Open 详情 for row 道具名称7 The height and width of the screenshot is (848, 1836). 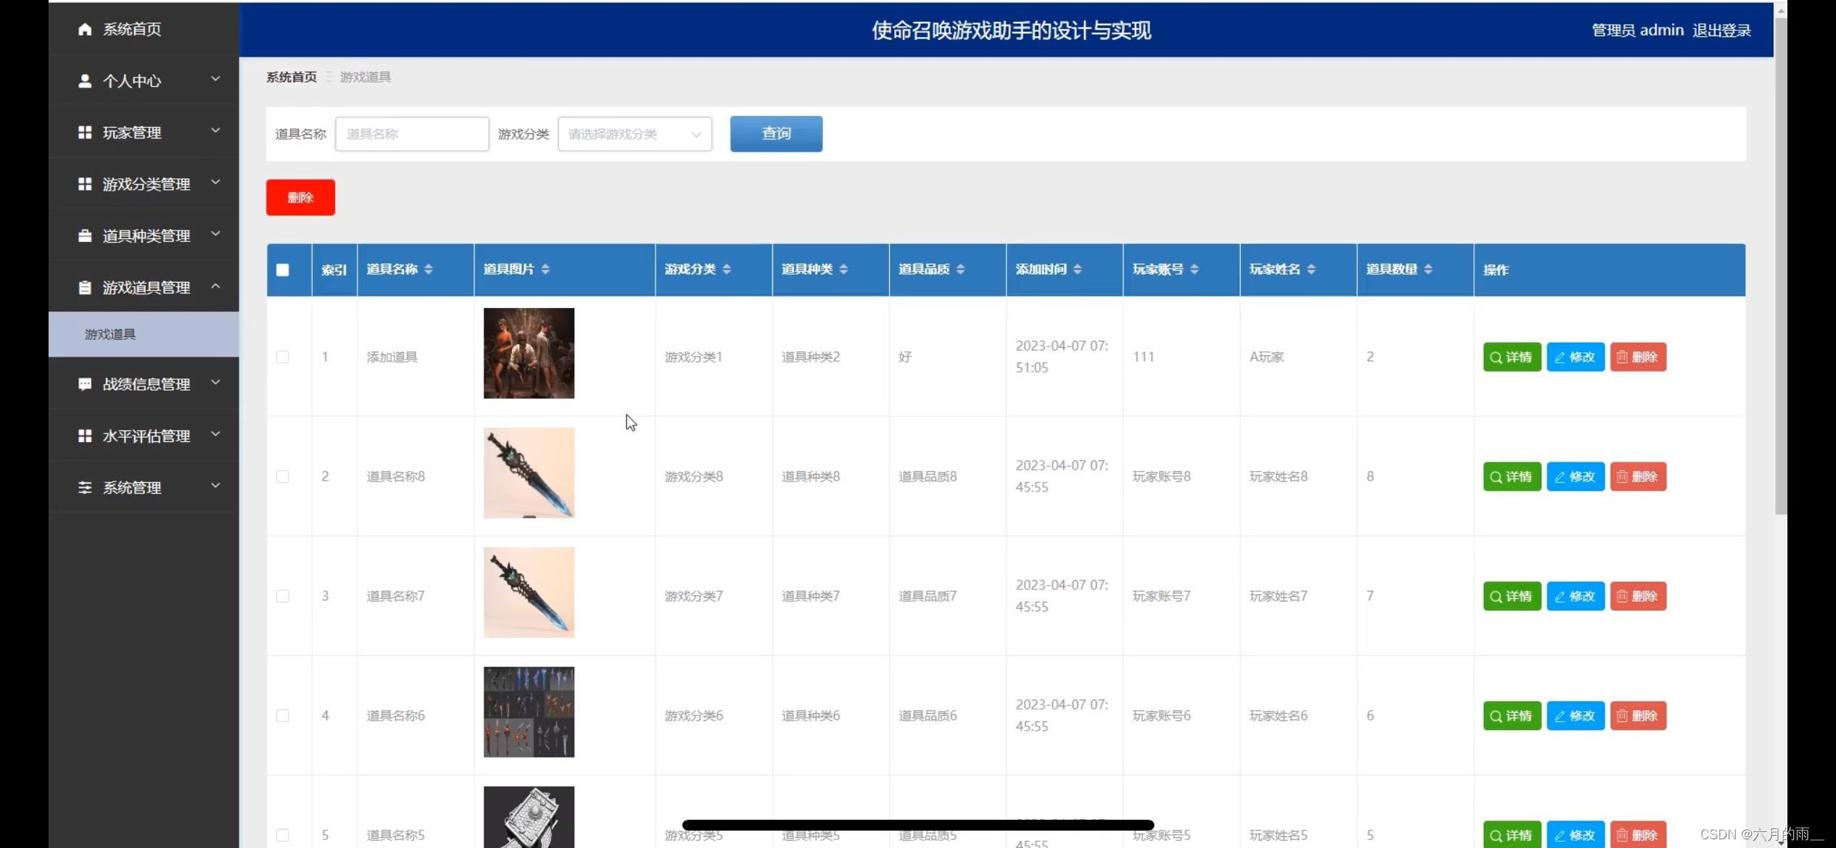pyautogui.click(x=1512, y=596)
